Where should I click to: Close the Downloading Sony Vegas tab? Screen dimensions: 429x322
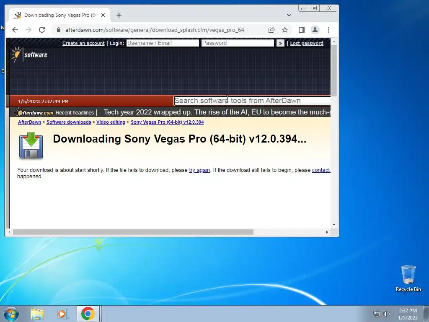[103, 16]
